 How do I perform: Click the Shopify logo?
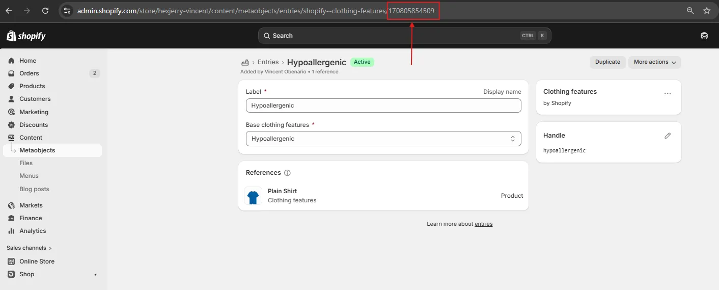click(26, 36)
